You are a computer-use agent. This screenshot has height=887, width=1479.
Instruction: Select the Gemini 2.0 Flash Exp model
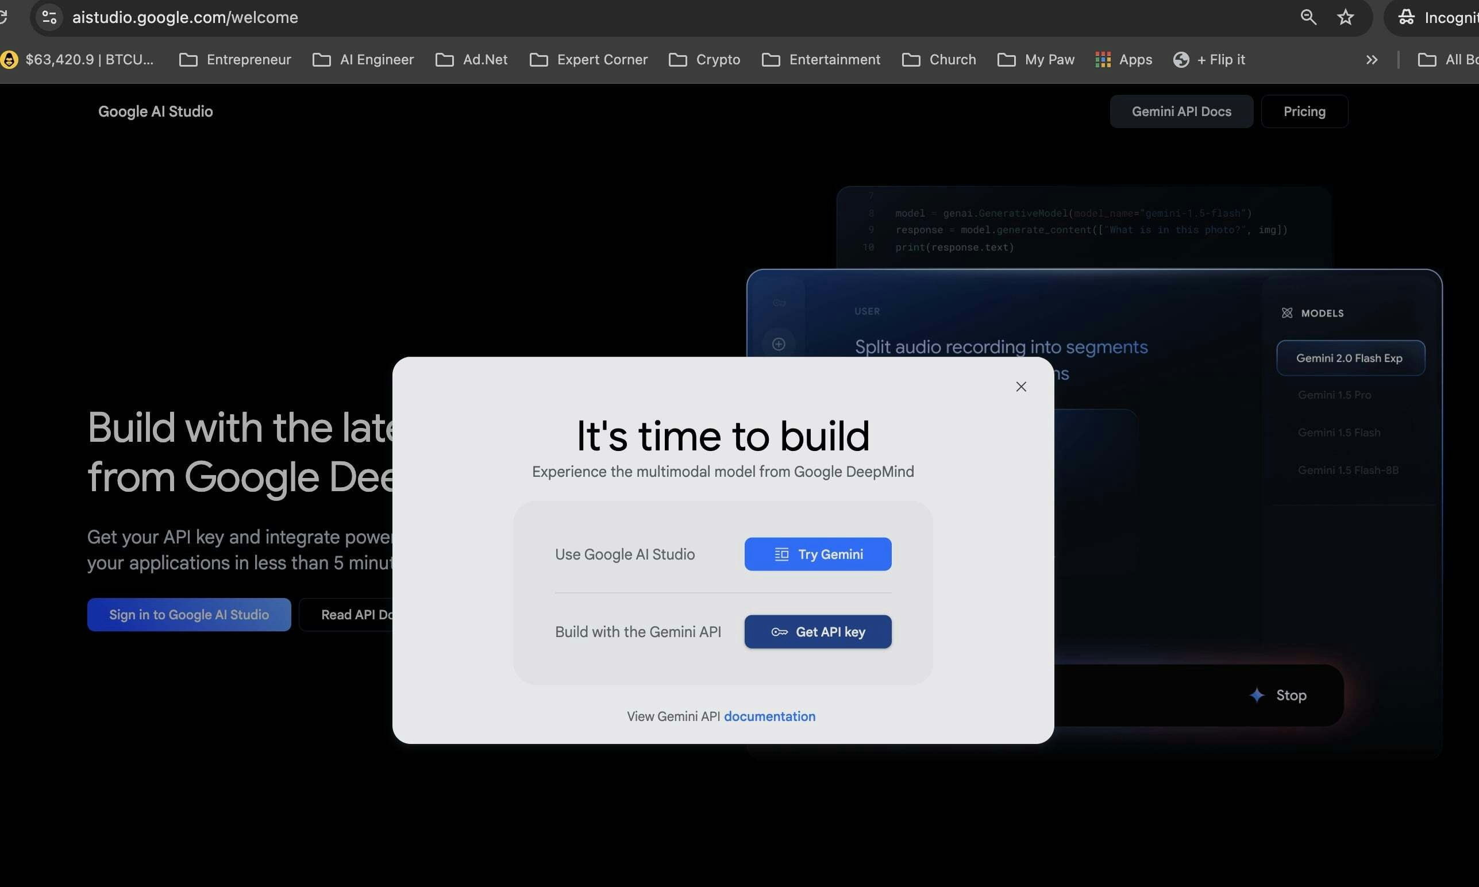pos(1349,357)
